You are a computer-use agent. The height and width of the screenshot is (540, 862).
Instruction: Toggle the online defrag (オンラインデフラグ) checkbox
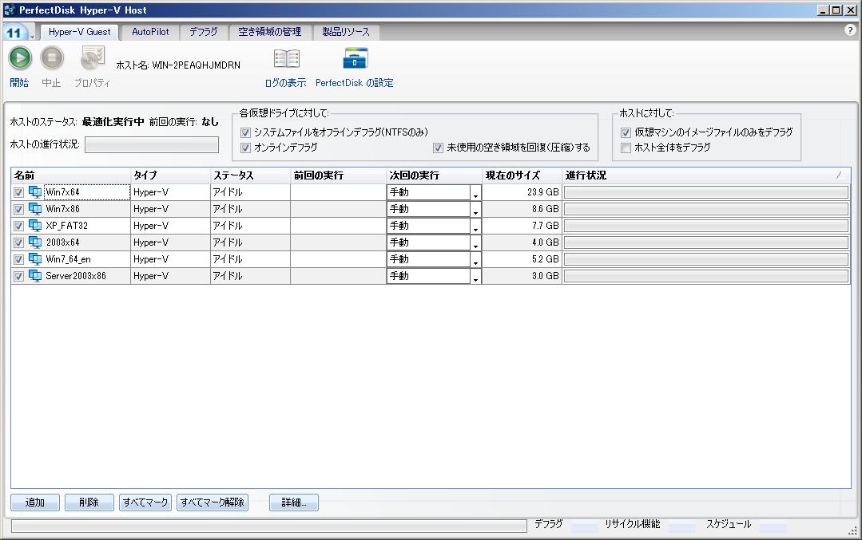tap(246, 148)
